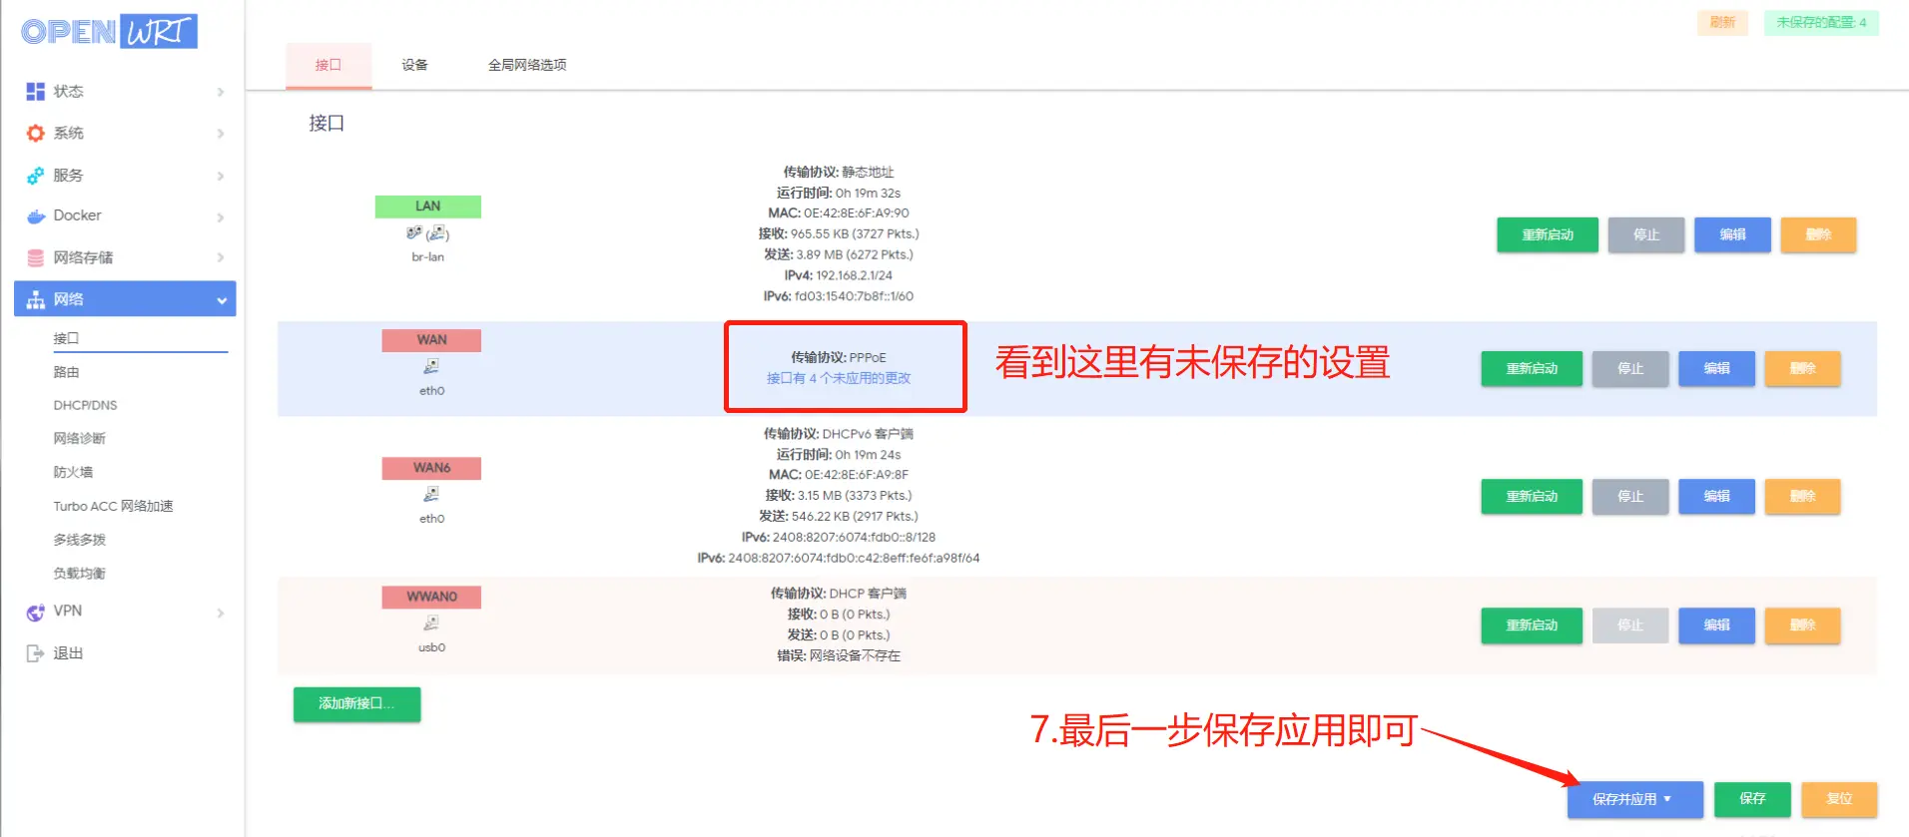
Task: Click the 未保存的配置: 4 badge
Action: tap(1821, 23)
